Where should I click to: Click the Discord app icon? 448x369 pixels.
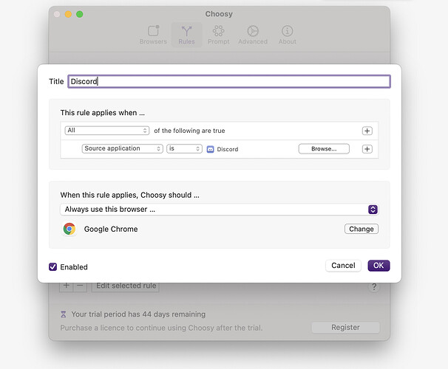point(211,149)
